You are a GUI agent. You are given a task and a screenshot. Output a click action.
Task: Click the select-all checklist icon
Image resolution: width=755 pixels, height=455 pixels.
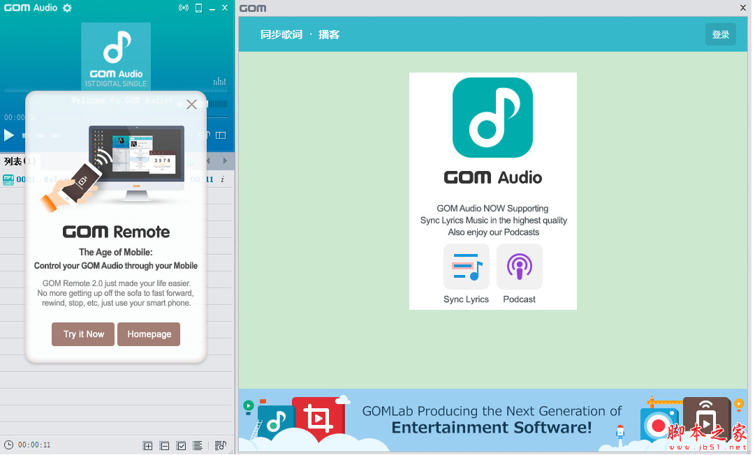(x=181, y=446)
